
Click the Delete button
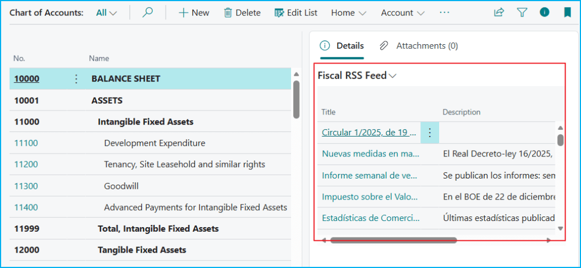coord(242,12)
